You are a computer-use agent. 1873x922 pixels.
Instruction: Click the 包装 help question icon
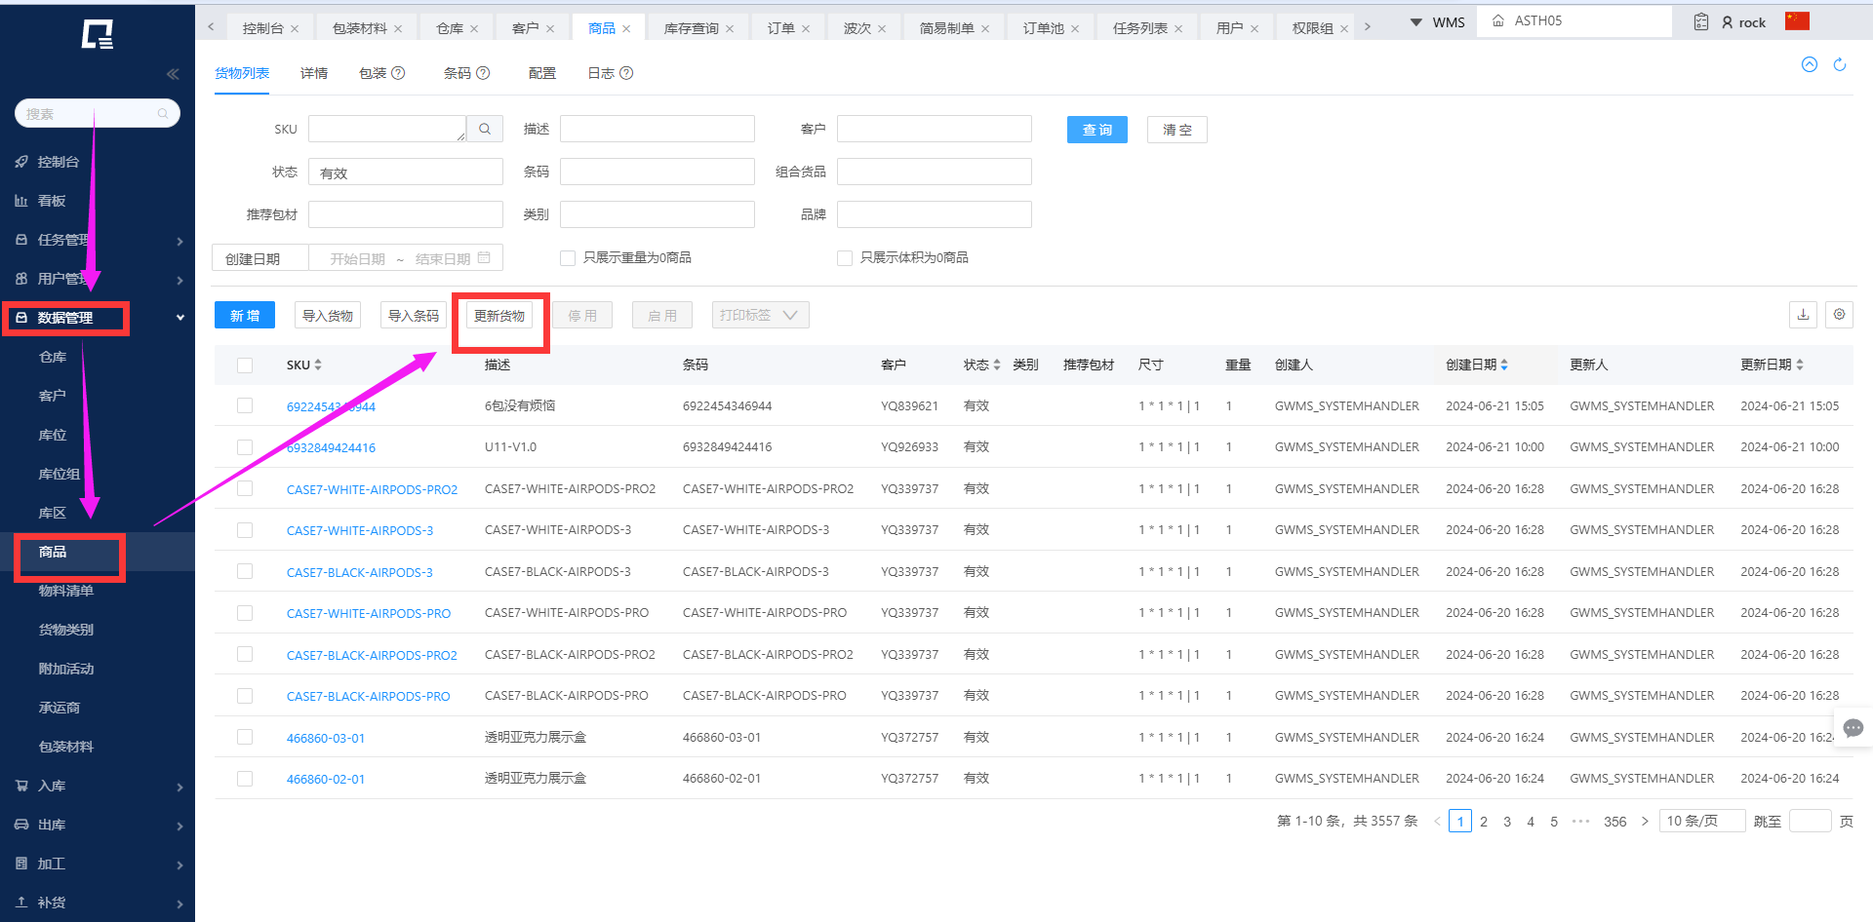[x=398, y=73]
